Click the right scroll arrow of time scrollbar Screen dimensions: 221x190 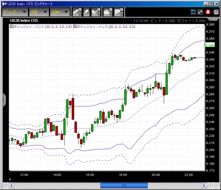point(204,185)
